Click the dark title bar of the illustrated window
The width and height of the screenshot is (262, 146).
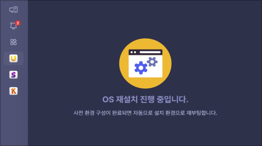coord(145,52)
